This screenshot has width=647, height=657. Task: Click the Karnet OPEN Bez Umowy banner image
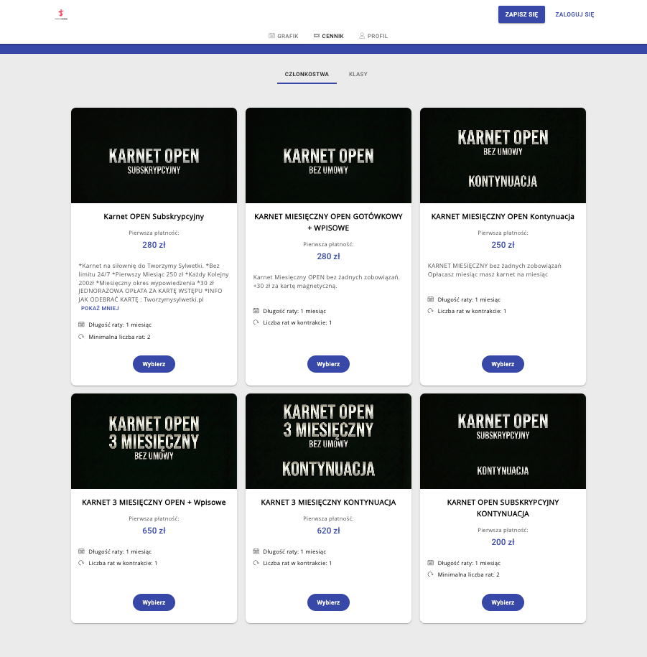(x=328, y=156)
